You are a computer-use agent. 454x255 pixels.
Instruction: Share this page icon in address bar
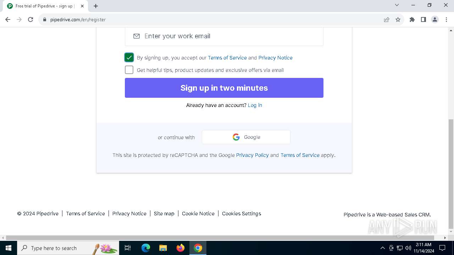click(x=387, y=19)
